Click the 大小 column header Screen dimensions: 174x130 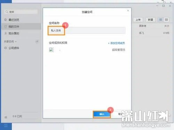click(167, 26)
